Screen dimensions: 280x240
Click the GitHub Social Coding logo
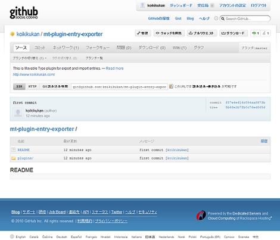(24, 13)
